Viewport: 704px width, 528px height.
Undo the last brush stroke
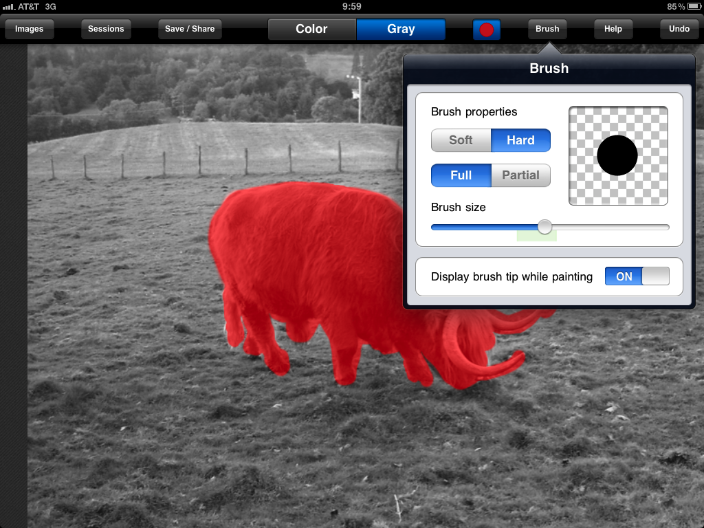[679, 29]
